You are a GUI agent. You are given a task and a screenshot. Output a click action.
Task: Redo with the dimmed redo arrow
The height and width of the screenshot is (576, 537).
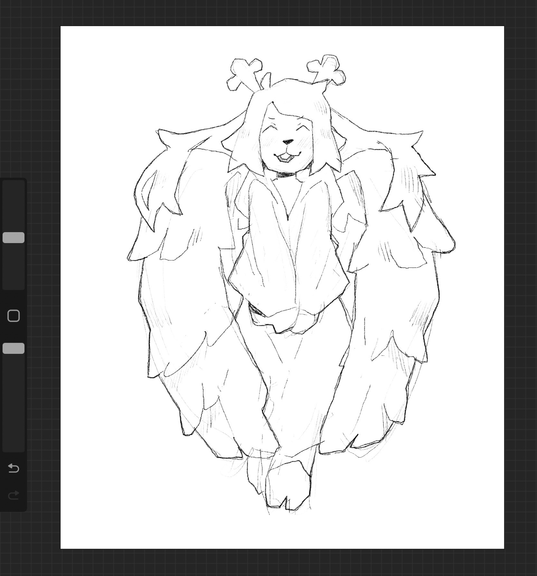point(14,495)
